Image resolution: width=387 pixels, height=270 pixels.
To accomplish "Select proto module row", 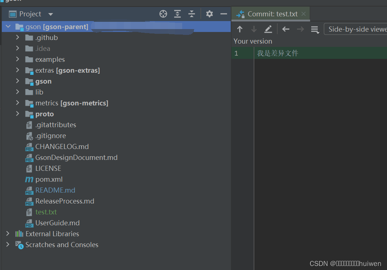I will click(x=116, y=114).
